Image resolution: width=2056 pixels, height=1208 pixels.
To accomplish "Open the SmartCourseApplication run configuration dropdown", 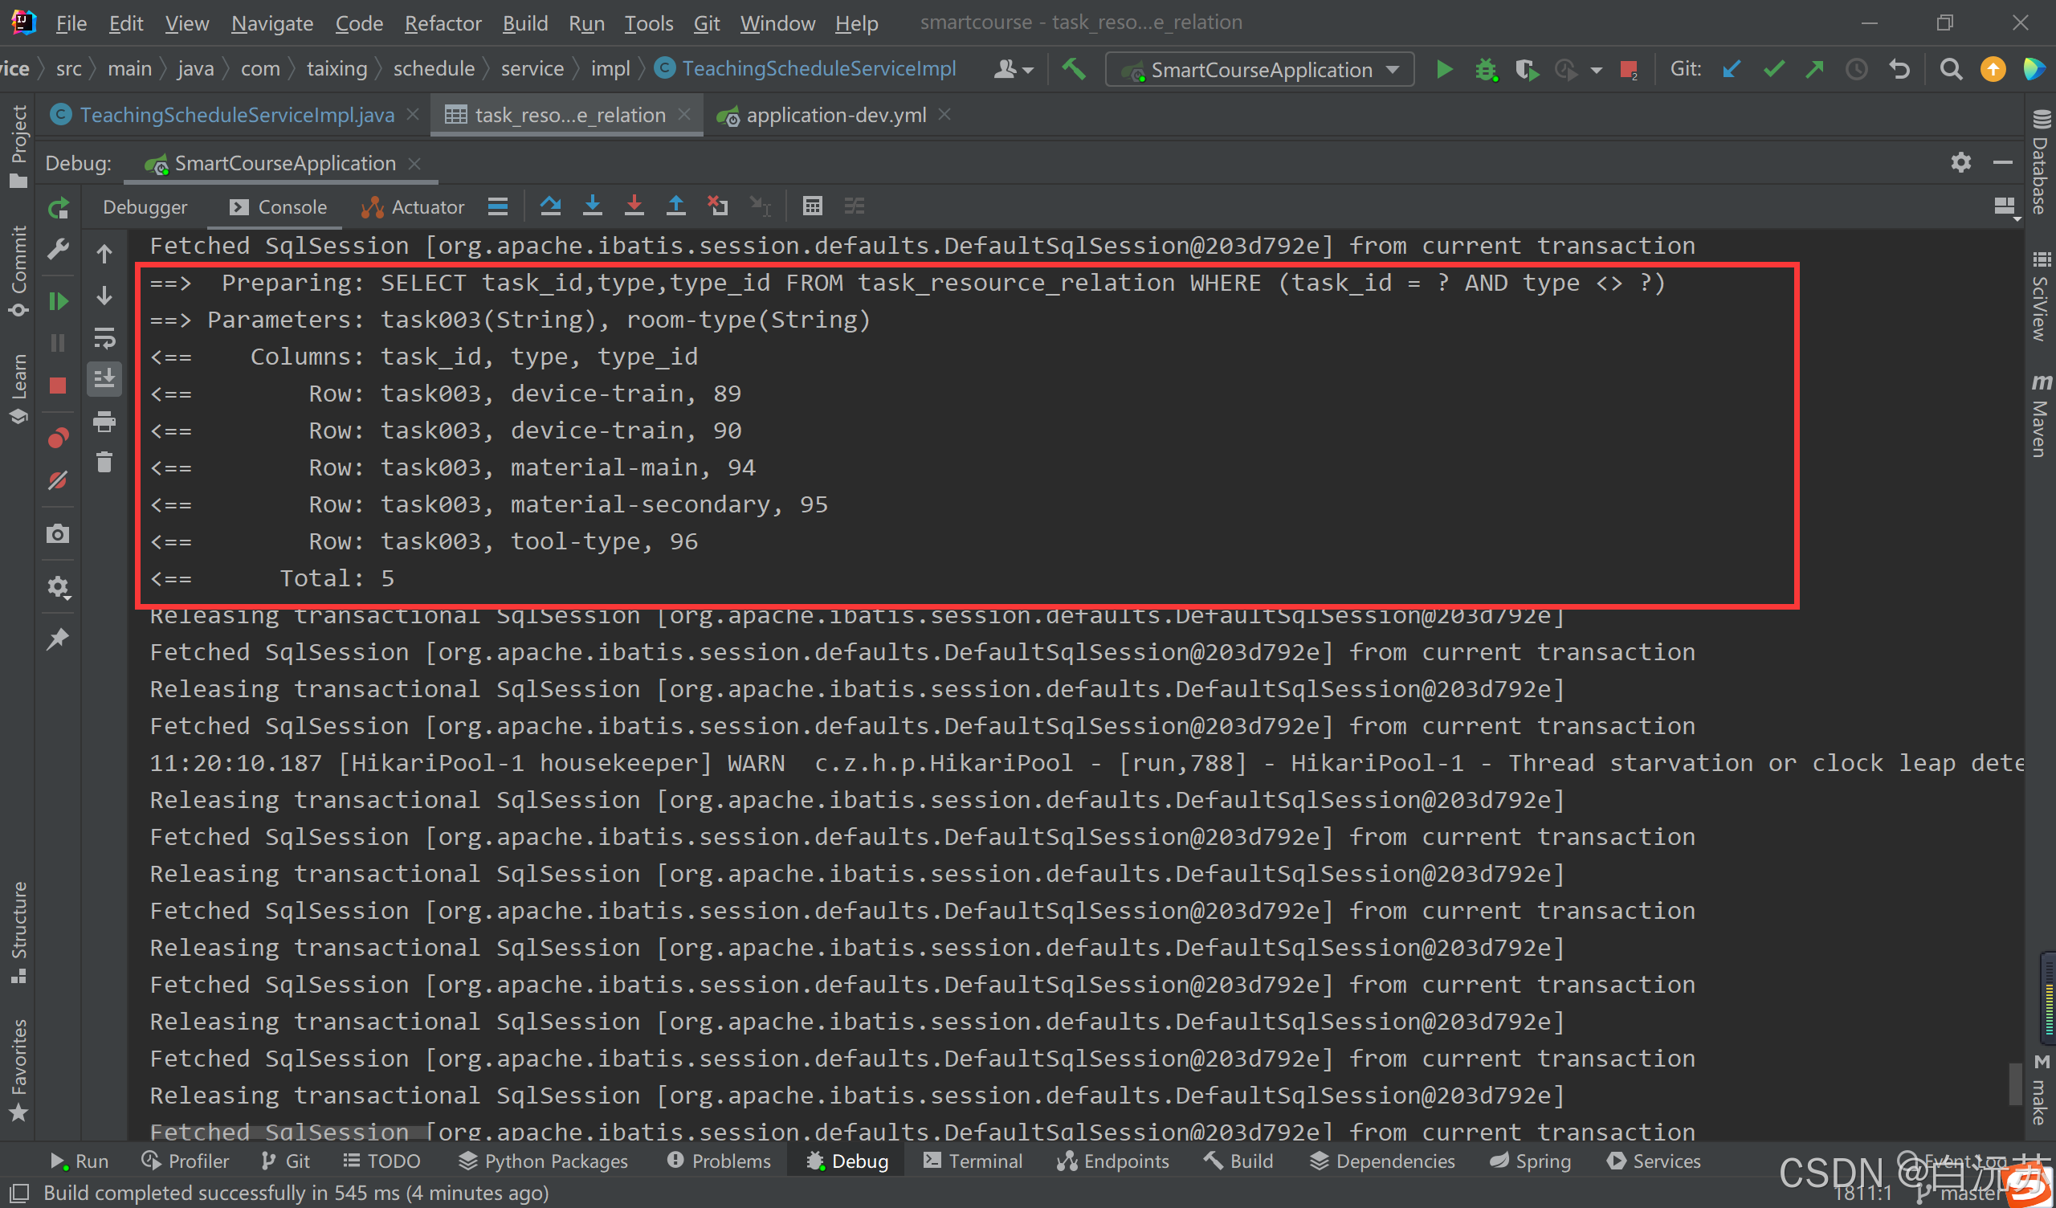I will 1260,70.
